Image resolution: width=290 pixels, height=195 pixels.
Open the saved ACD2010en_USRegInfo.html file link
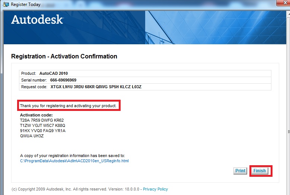pyautogui.click(x=74, y=161)
